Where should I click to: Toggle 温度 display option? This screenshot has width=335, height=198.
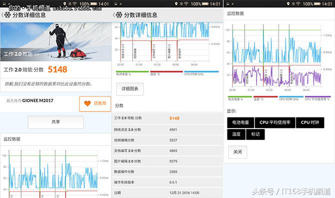pyautogui.click(x=236, y=134)
